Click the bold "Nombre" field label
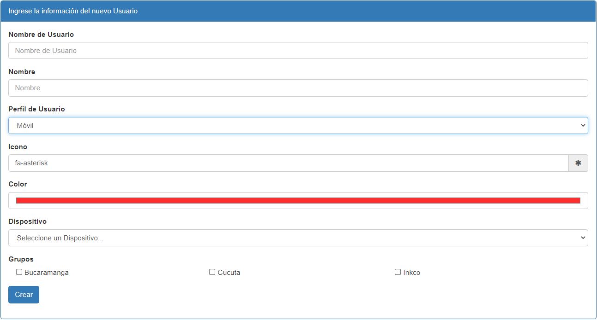Image resolution: width=597 pixels, height=320 pixels. click(22, 72)
